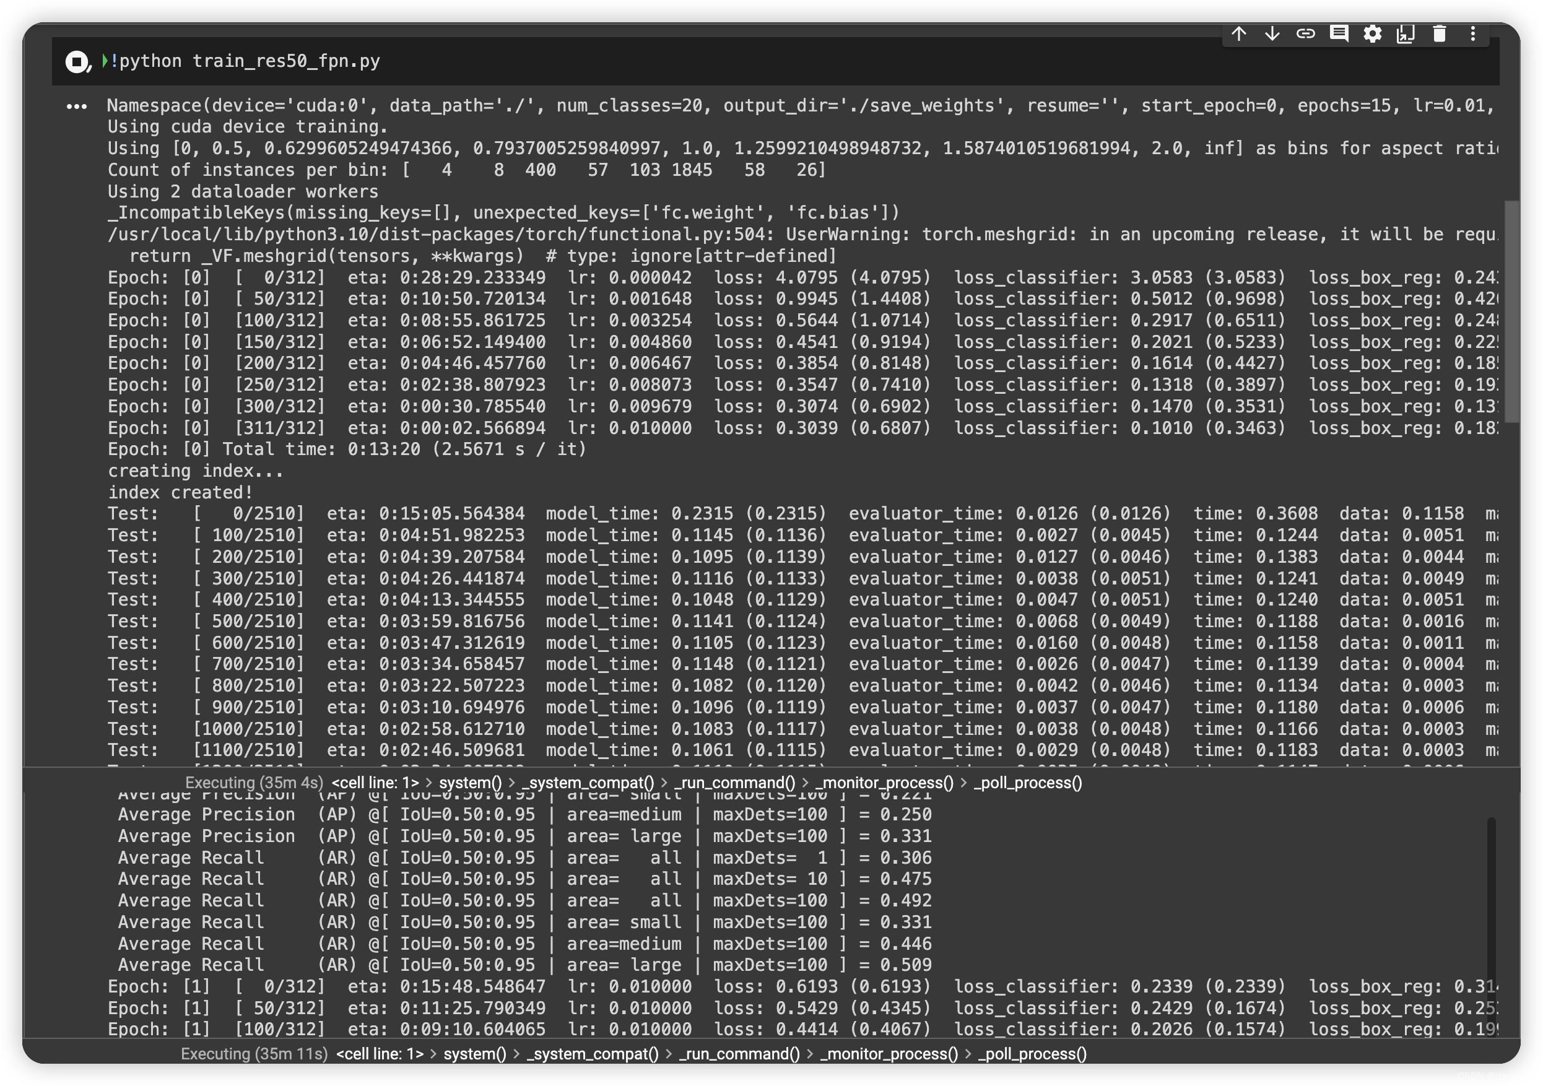1543x1086 pixels.
Task: Click _monitor_process() in upper status bar
Action: tap(884, 782)
